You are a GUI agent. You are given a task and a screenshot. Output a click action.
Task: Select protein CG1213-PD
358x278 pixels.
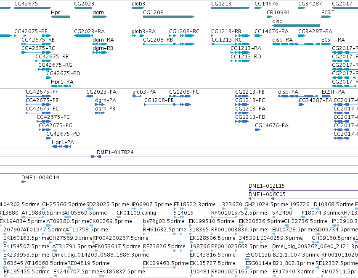pos(242,121)
